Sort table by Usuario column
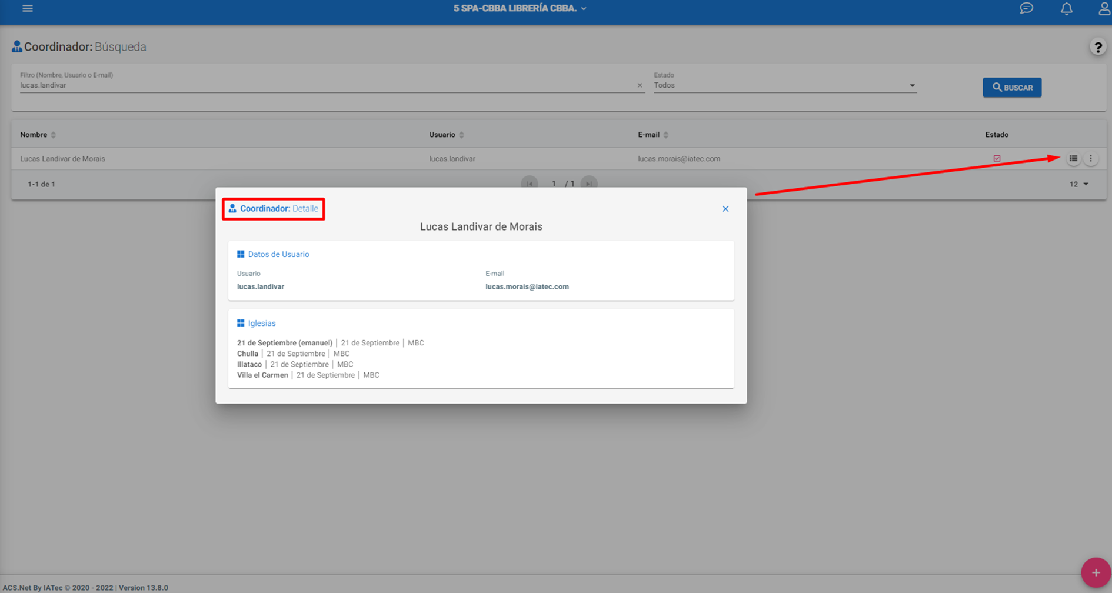Viewport: 1112px width, 593px height. 447,135
